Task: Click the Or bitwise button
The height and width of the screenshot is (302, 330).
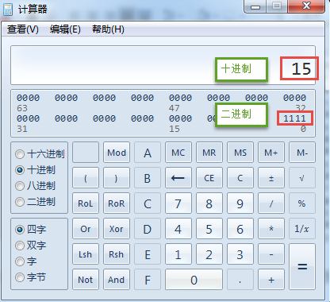Action: (86, 229)
